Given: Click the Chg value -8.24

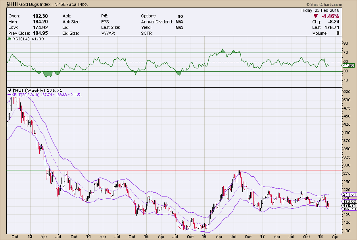Looking at the screenshot, I should [x=334, y=22].
